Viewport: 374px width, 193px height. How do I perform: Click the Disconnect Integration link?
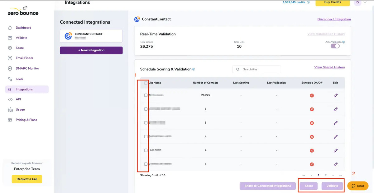coord(334,19)
